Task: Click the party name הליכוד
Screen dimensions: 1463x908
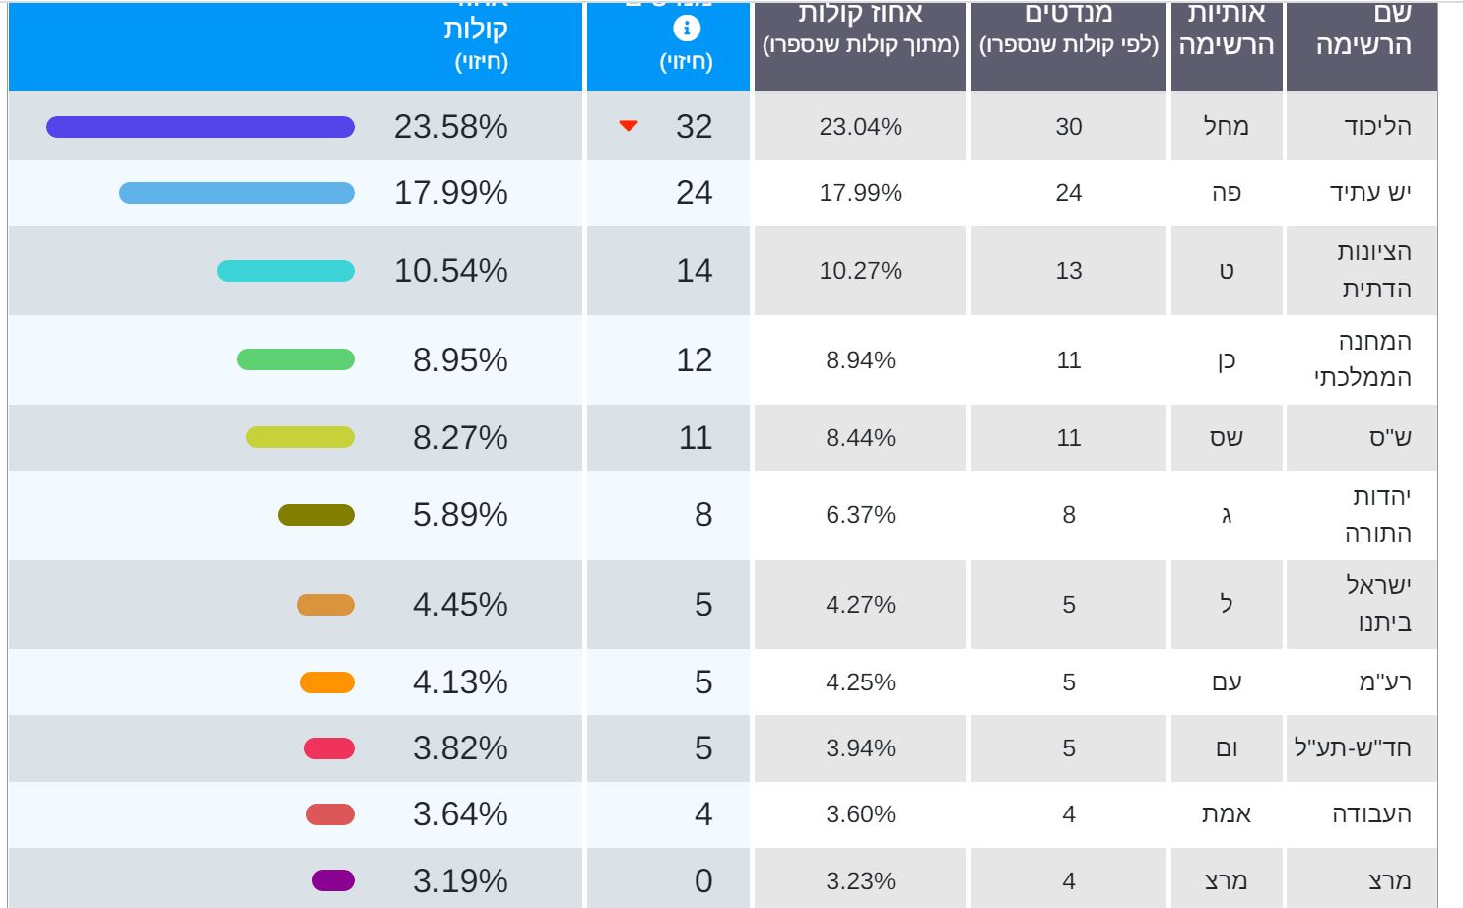Action: click(1377, 127)
